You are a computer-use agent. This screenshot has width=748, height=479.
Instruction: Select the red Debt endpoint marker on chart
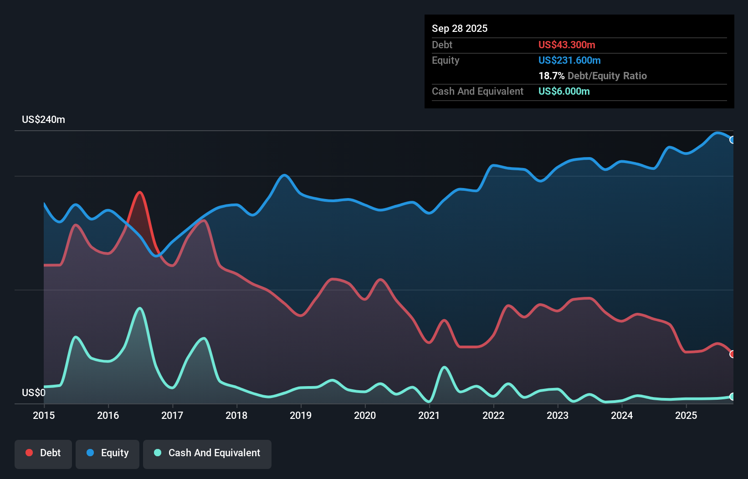tap(732, 353)
